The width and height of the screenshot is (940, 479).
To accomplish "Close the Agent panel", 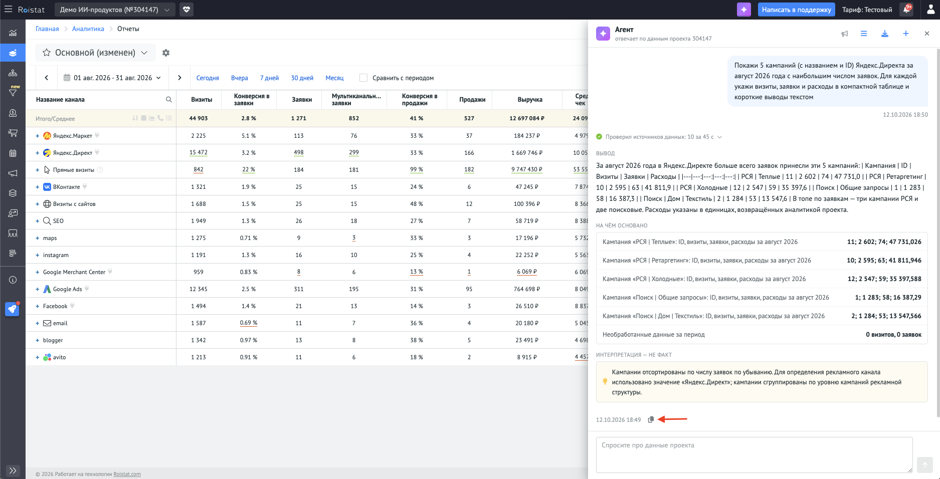I will coord(927,34).
